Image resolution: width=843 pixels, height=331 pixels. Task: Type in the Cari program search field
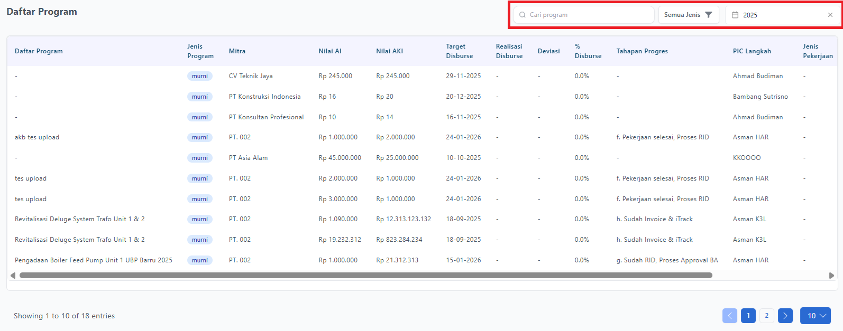(x=587, y=15)
